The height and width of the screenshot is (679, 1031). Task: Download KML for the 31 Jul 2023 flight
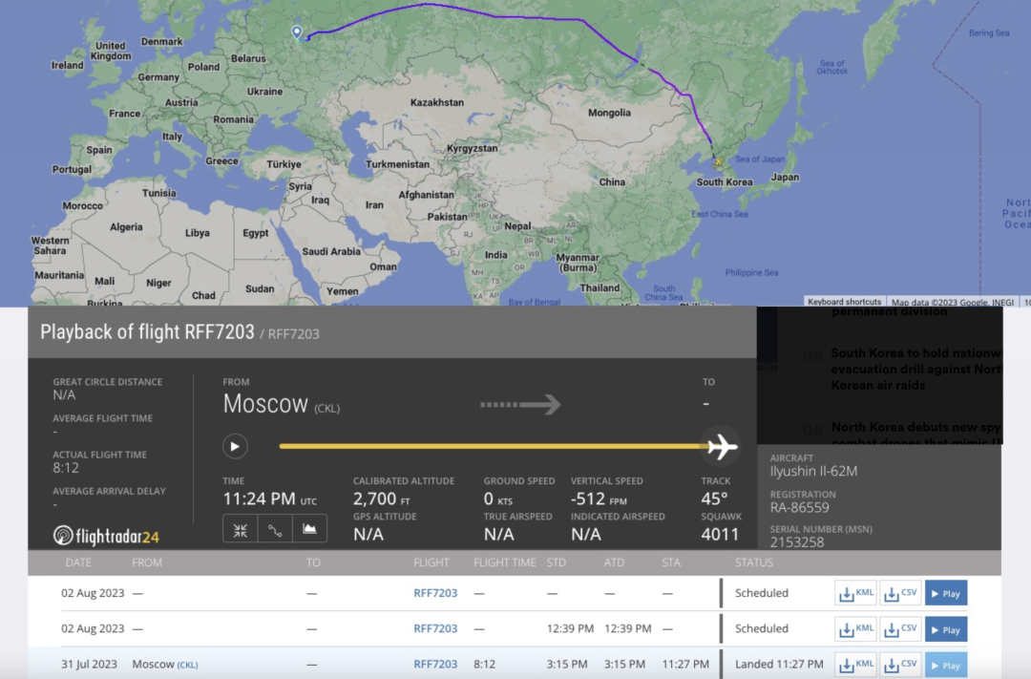[855, 665]
